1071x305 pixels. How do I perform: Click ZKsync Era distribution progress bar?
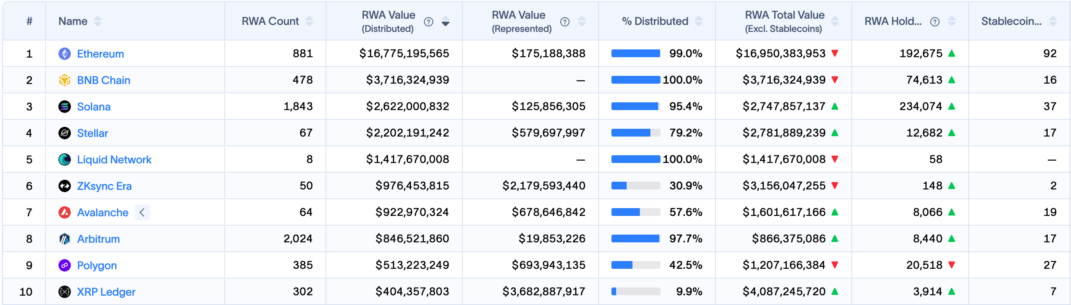point(635,186)
